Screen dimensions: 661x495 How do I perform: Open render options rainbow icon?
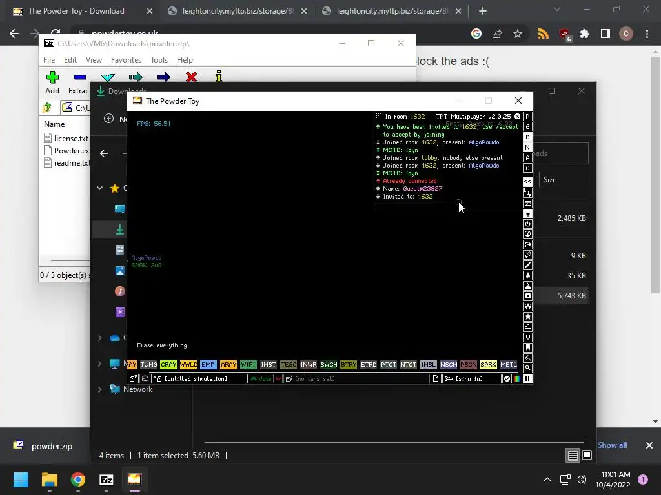coord(517,379)
